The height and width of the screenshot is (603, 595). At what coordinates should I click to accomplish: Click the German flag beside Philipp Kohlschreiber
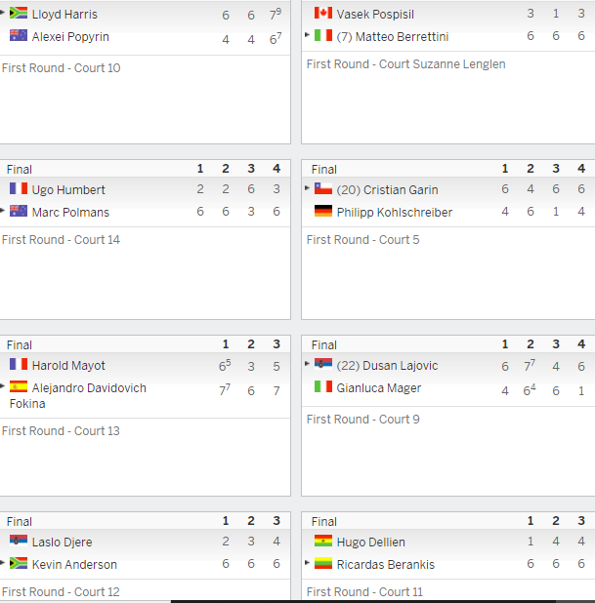[323, 211]
